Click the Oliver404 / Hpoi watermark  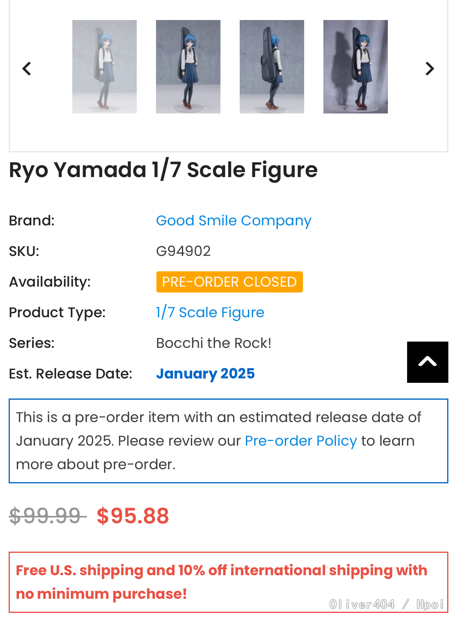pyautogui.click(x=386, y=604)
